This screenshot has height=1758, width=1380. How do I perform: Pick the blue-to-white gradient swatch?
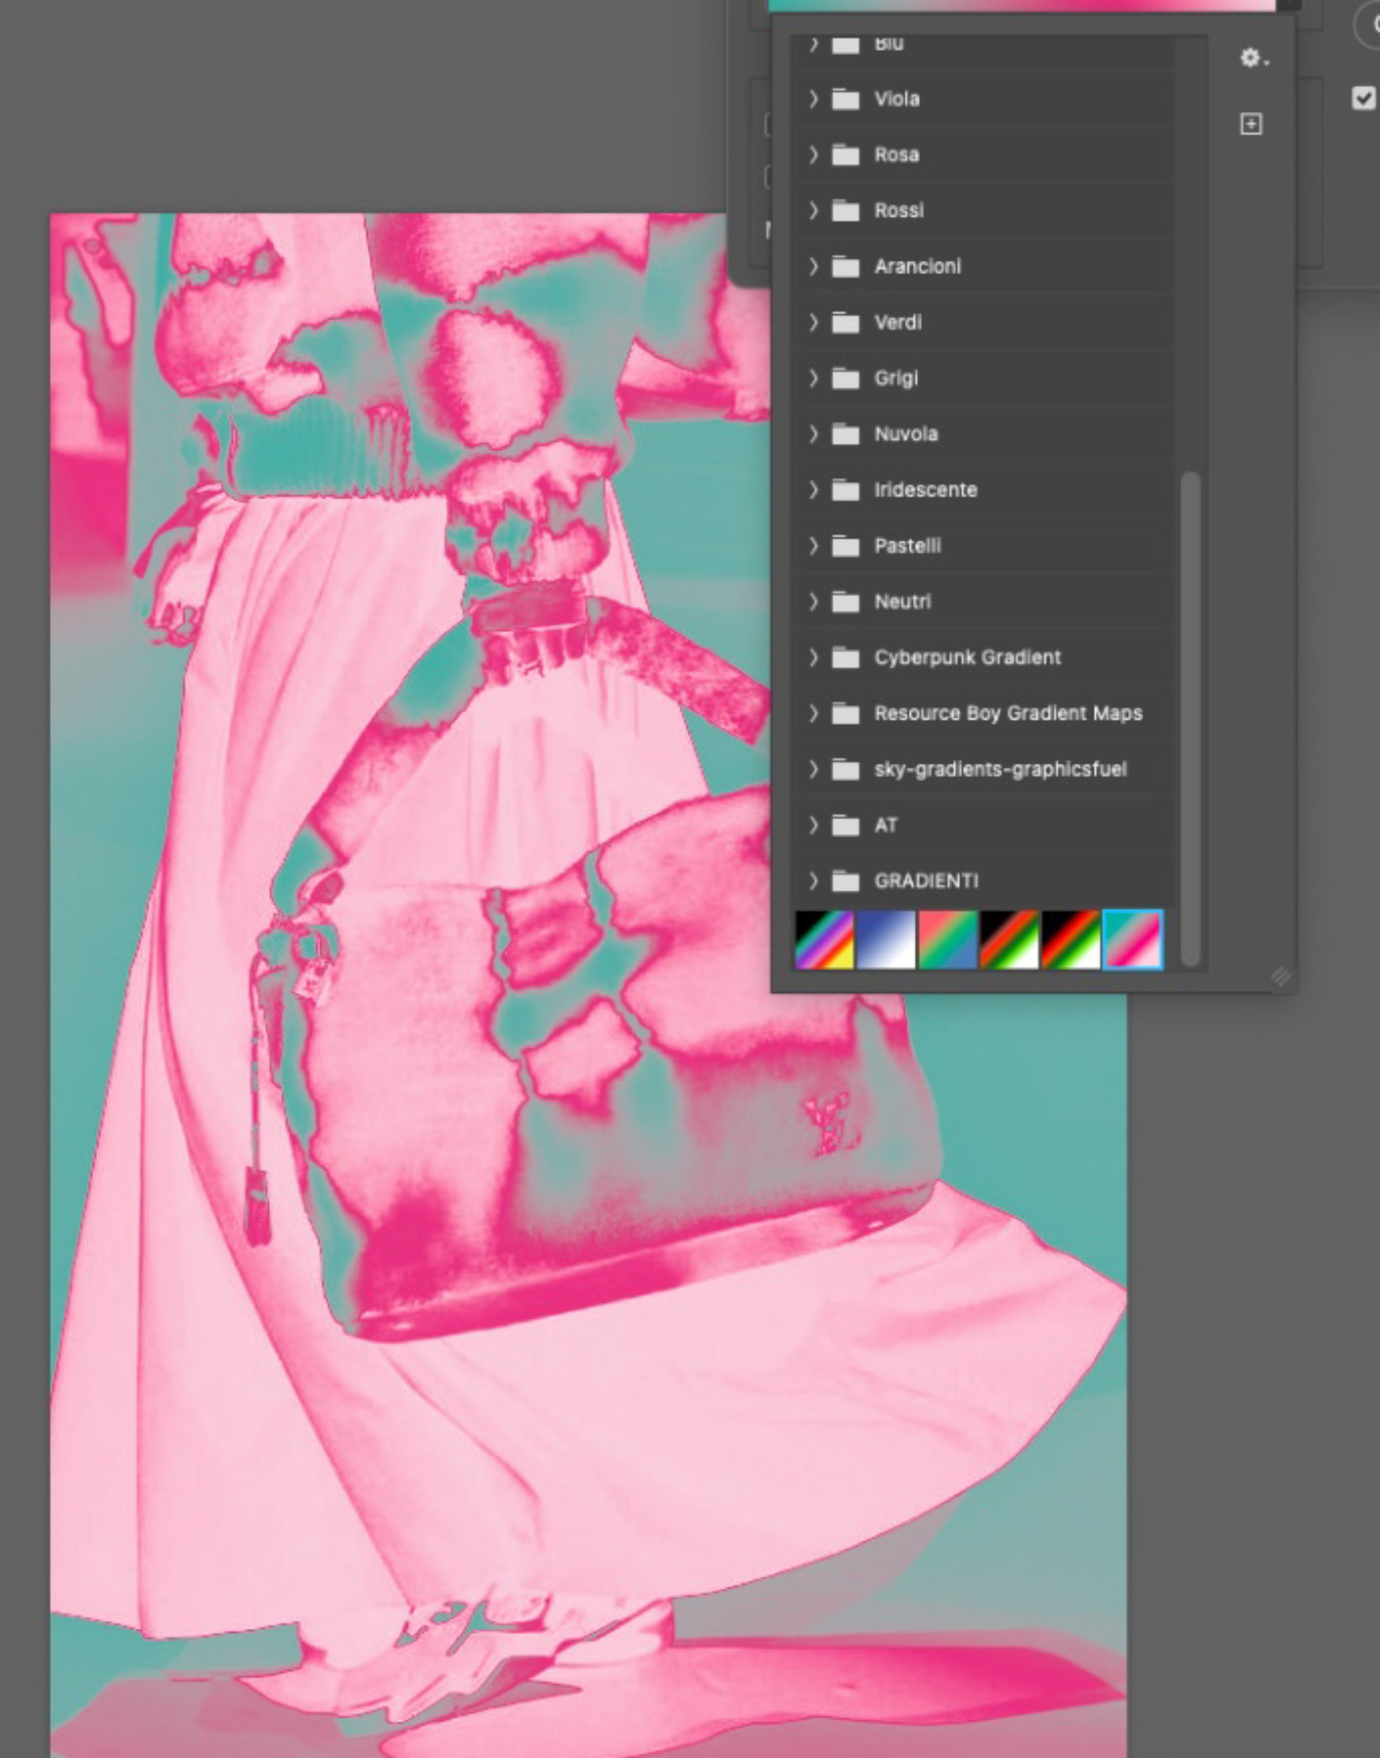[x=885, y=939]
